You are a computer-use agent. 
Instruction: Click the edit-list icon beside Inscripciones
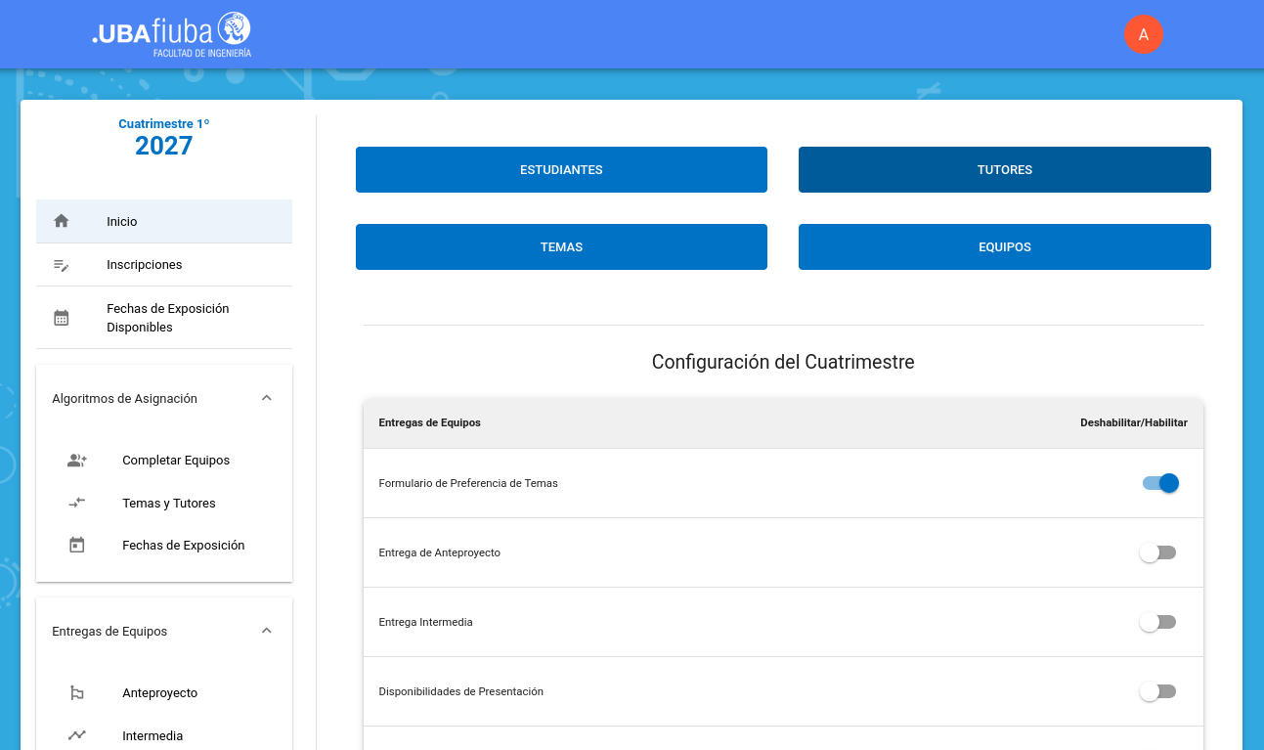tap(62, 265)
